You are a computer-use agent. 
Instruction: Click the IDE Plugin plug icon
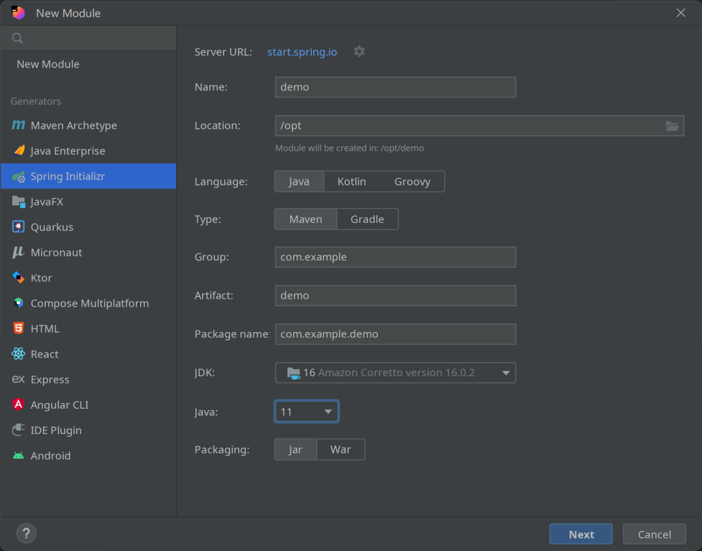(18, 430)
